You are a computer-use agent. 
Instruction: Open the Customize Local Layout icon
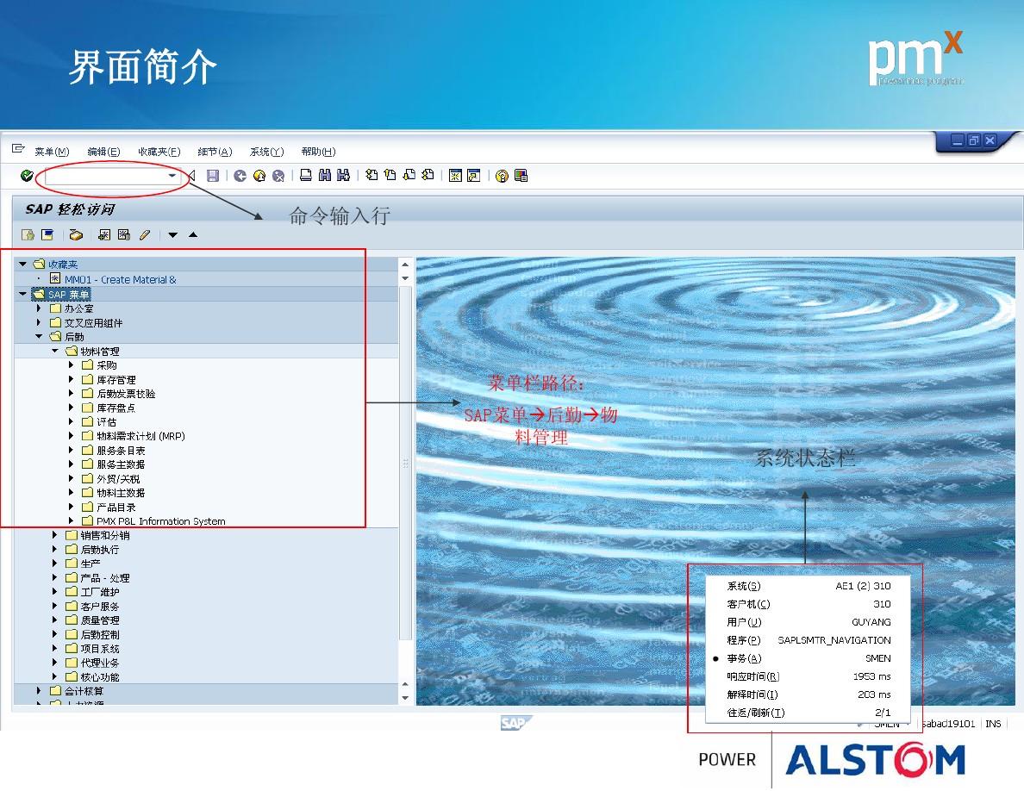pos(521,176)
